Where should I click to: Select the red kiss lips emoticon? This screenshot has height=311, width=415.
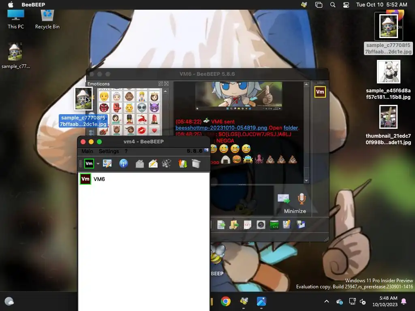pyautogui.click(x=142, y=130)
